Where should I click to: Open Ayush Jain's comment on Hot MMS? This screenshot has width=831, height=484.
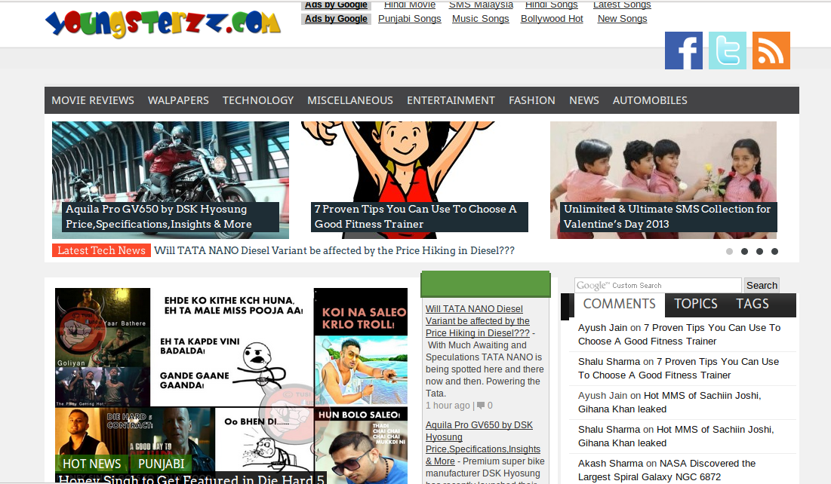(669, 403)
